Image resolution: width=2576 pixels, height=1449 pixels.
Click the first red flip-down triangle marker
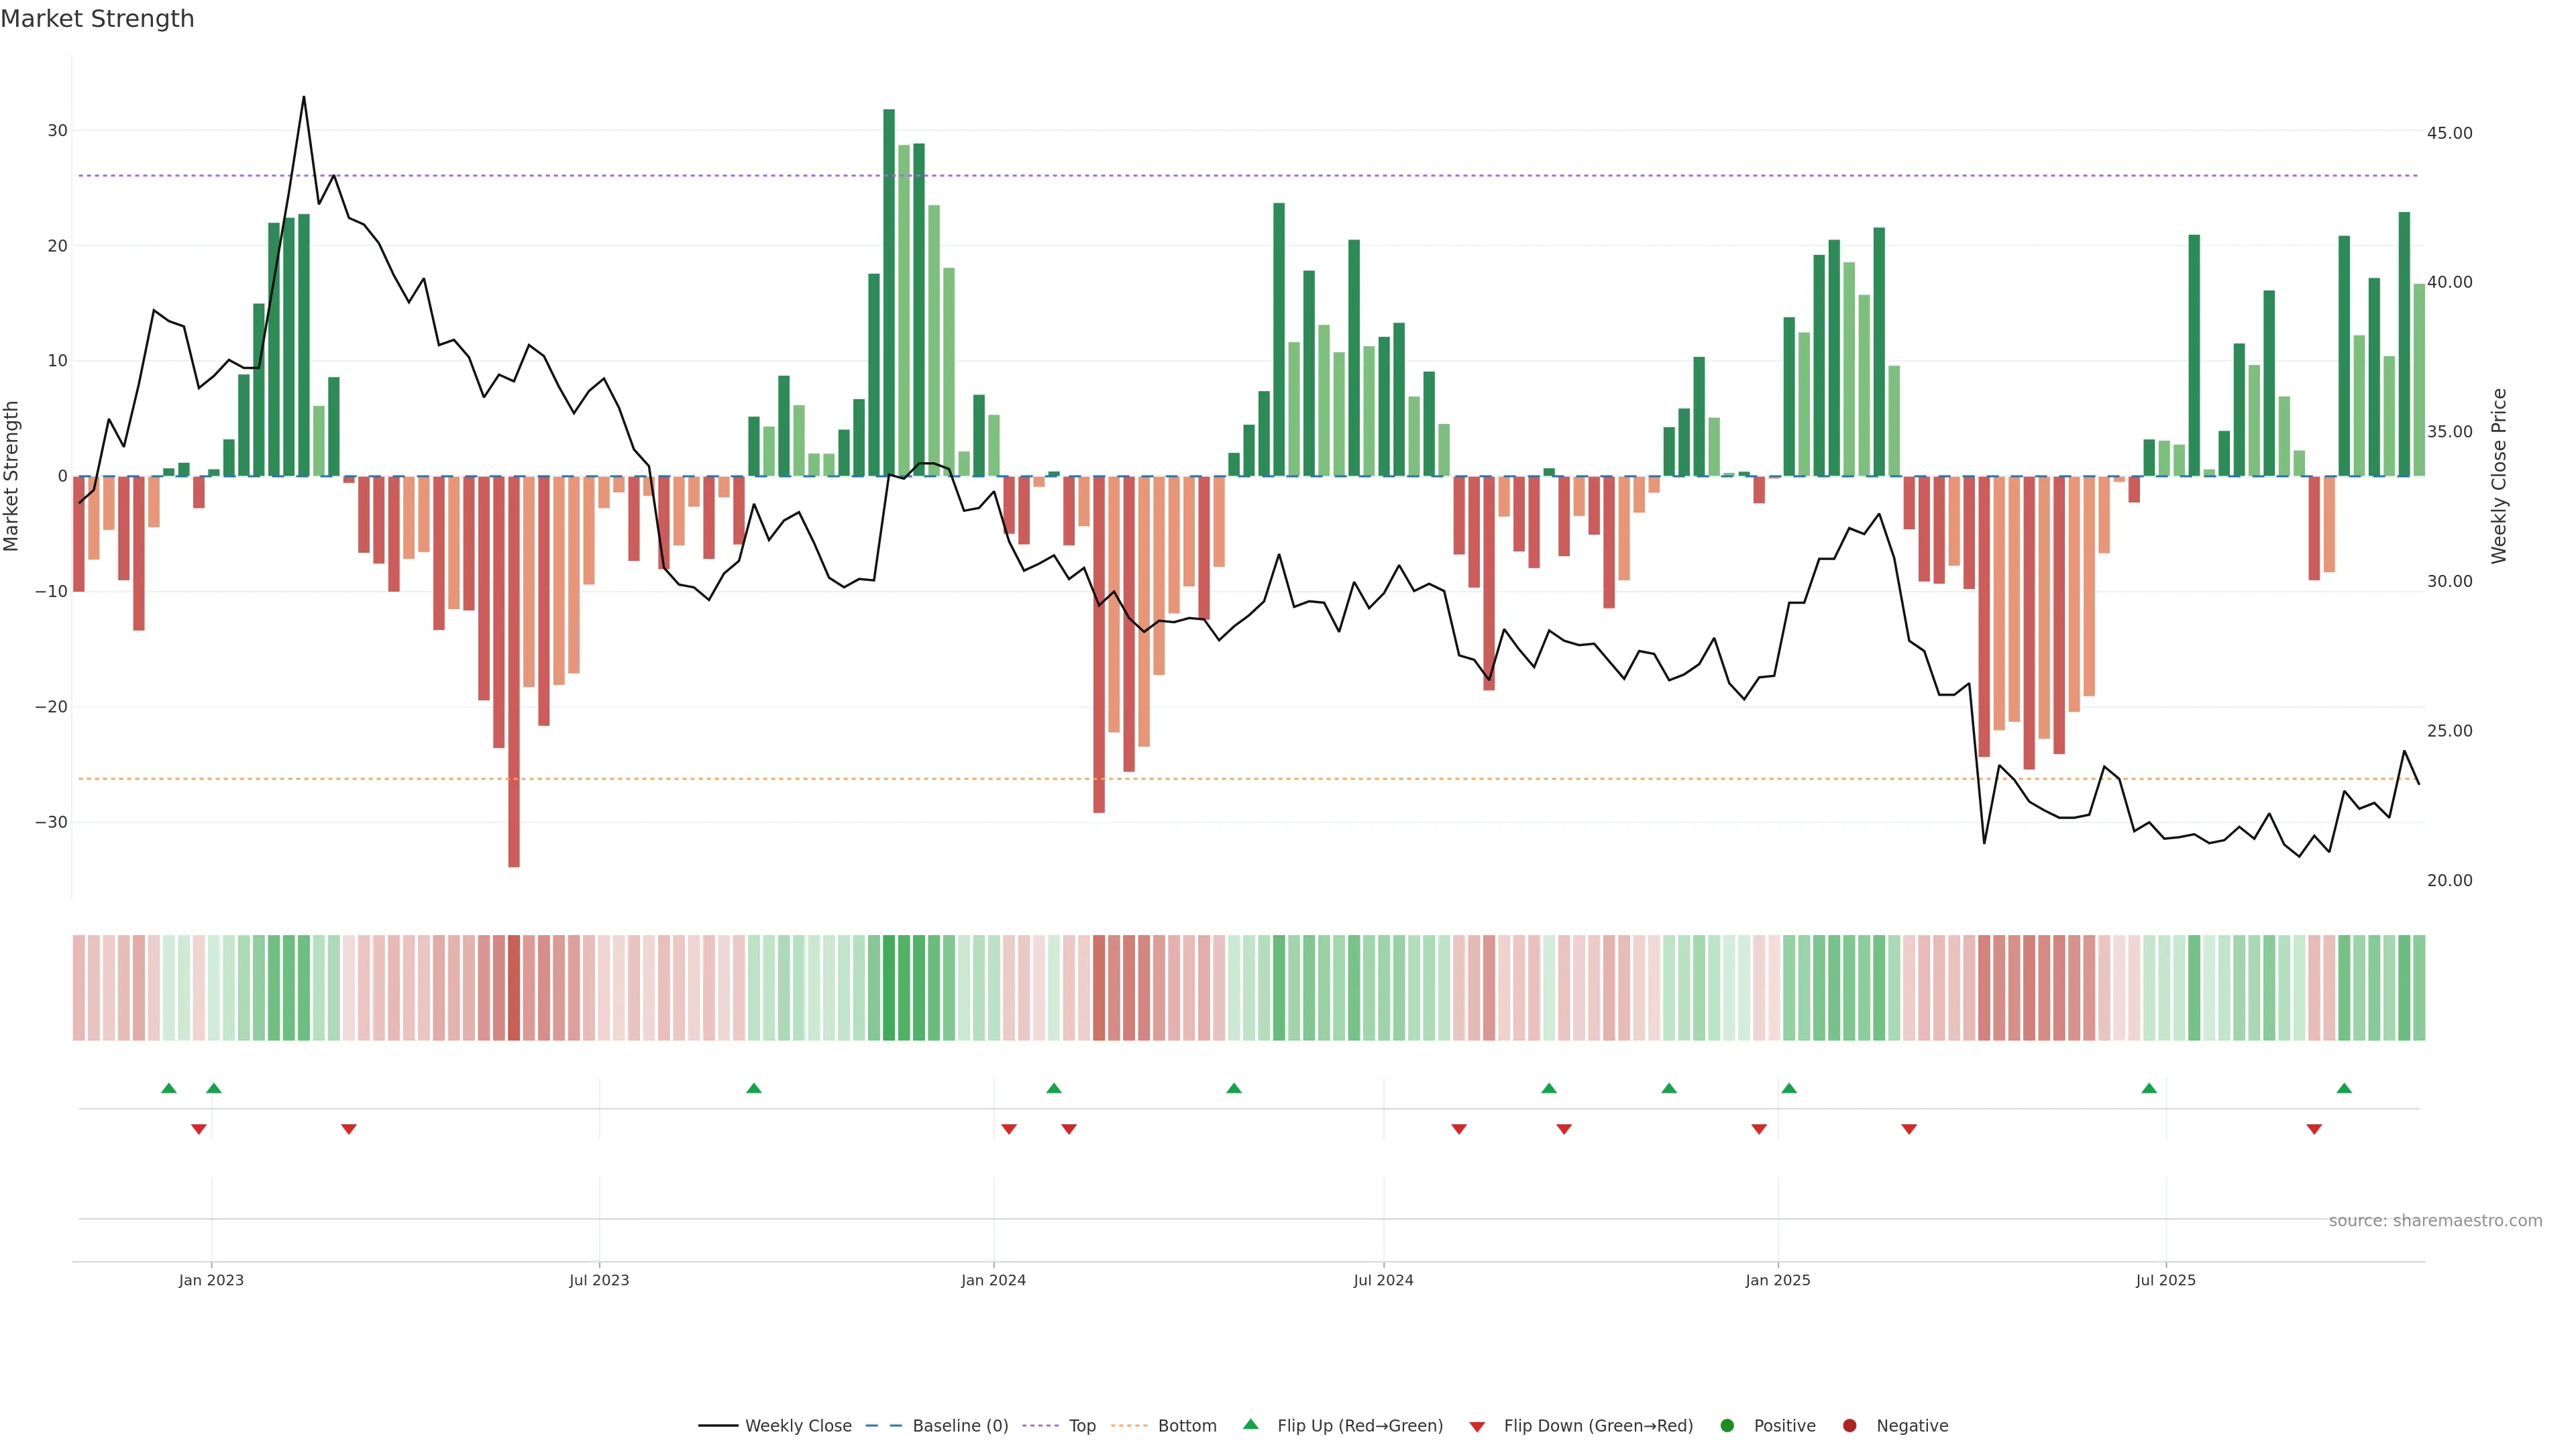[199, 1129]
